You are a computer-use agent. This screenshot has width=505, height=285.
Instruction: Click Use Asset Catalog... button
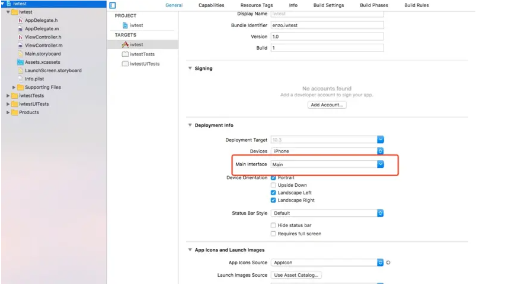pos(296,275)
